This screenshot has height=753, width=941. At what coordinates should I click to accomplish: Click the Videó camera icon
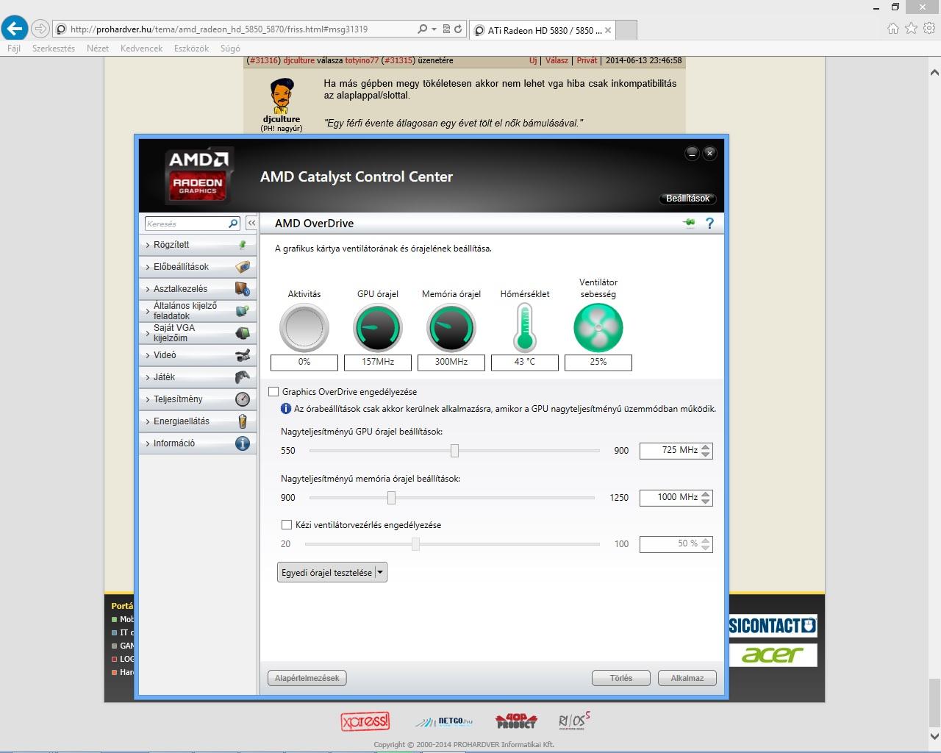pyautogui.click(x=243, y=355)
